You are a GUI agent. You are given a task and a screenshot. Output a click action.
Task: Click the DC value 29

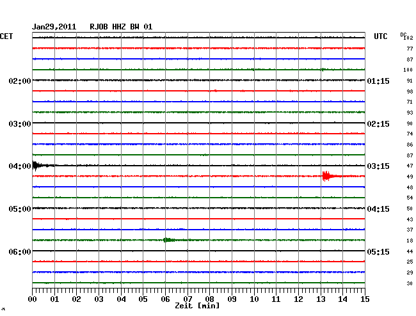[x=410, y=273]
